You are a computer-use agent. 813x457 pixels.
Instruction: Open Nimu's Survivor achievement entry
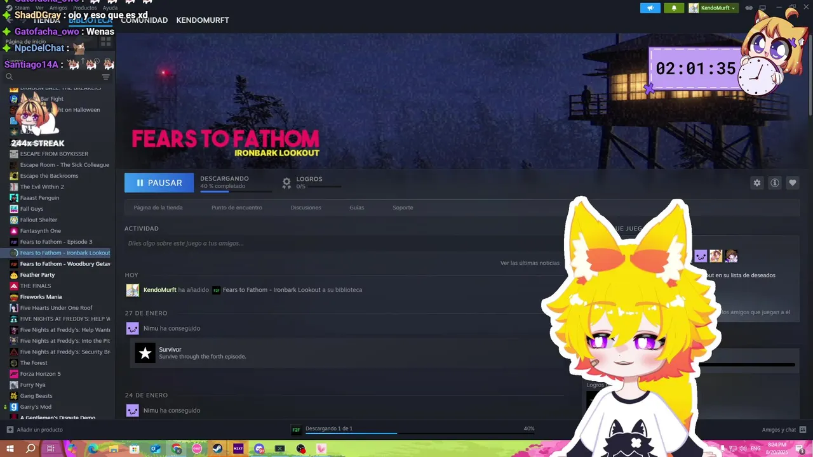click(x=346, y=353)
